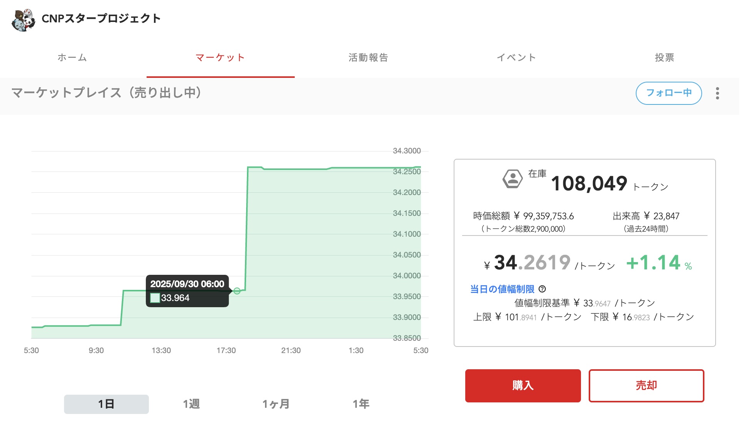The width and height of the screenshot is (743, 434).
Task: Open the ホーム tab
Action: pyautogui.click(x=72, y=58)
